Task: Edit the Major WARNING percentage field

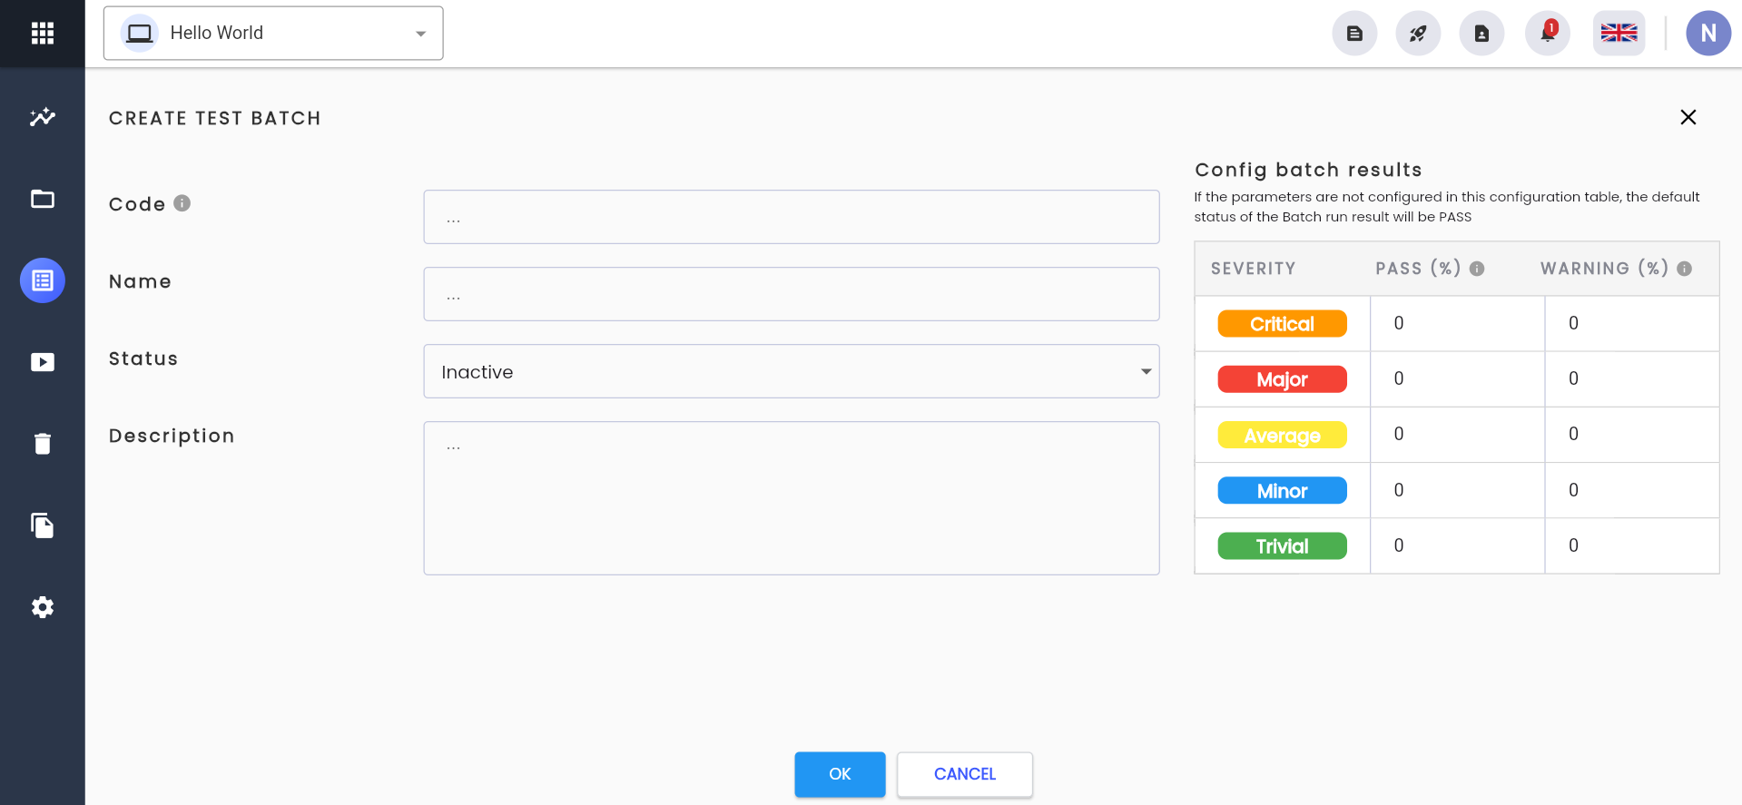Action: [1632, 378]
